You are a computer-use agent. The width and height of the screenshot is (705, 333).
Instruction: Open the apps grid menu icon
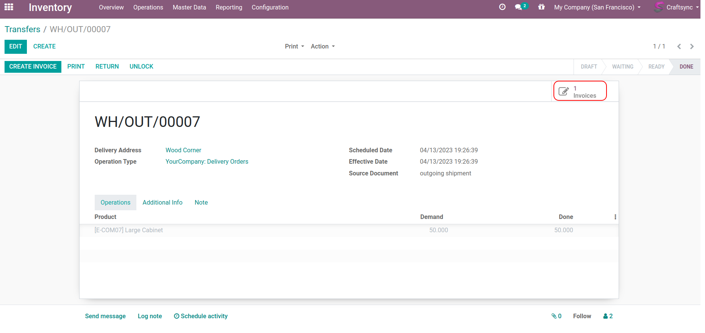pos(9,7)
